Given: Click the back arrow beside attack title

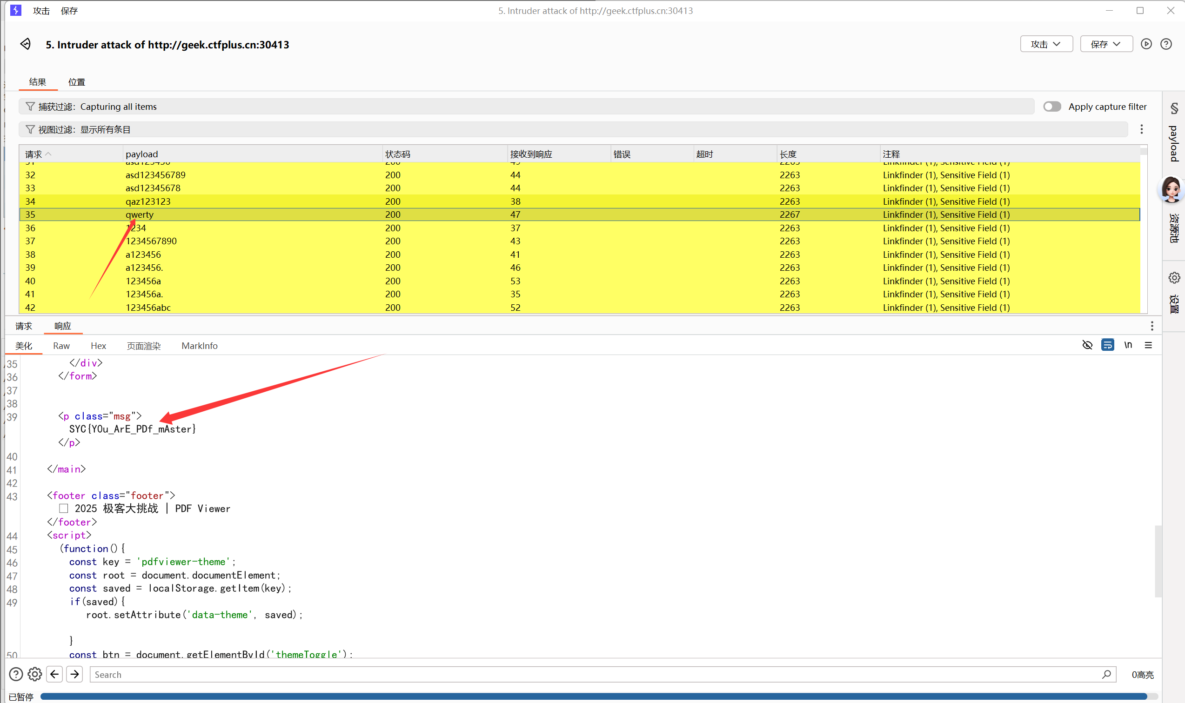Looking at the screenshot, I should pos(26,44).
